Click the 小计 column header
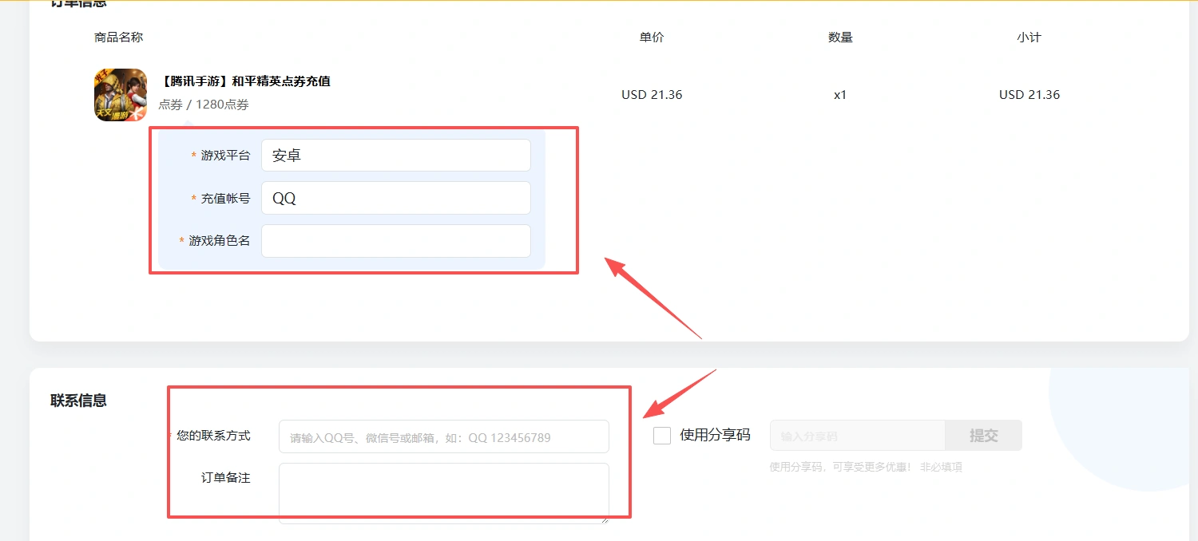The height and width of the screenshot is (541, 1198). [x=1029, y=38]
